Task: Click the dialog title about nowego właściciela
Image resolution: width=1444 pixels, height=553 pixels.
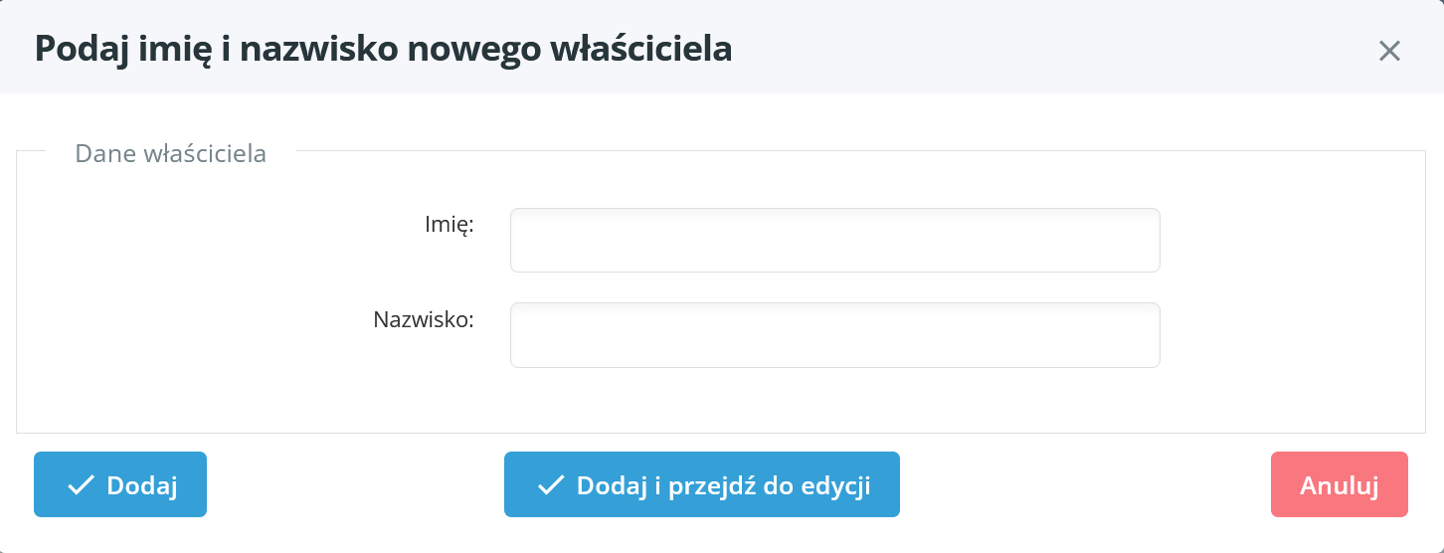Action: point(383,49)
